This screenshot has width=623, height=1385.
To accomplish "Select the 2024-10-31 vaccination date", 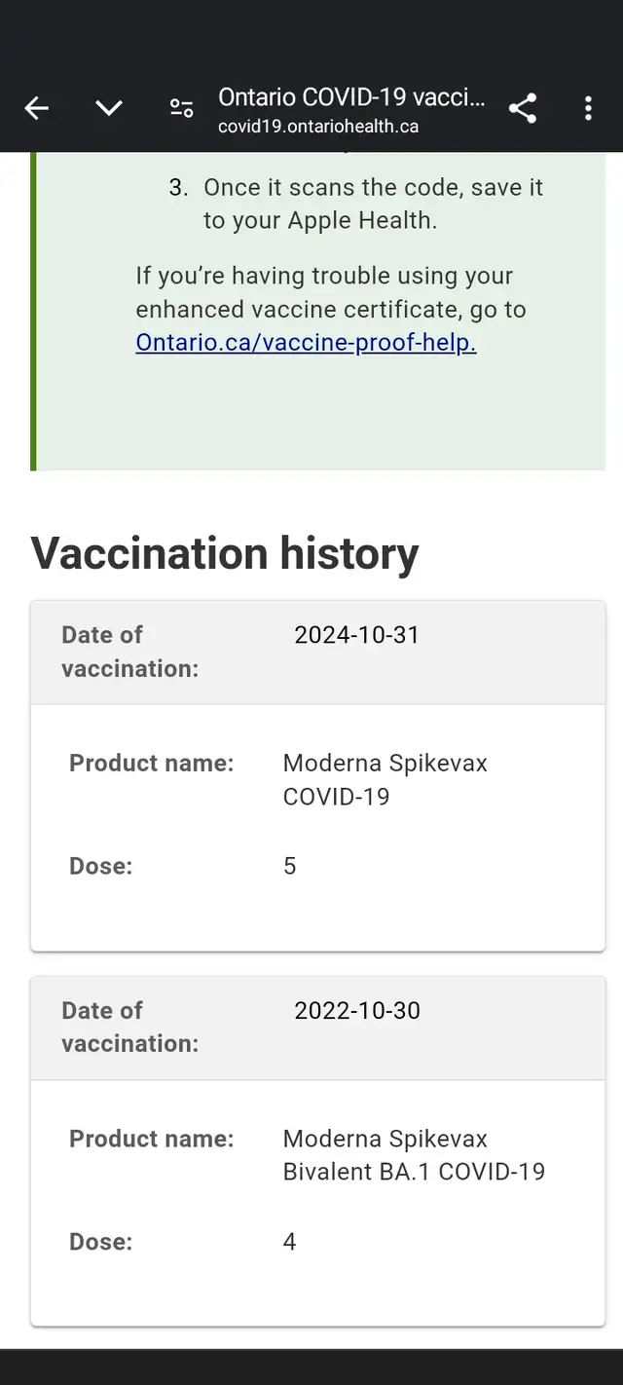I will (x=357, y=635).
